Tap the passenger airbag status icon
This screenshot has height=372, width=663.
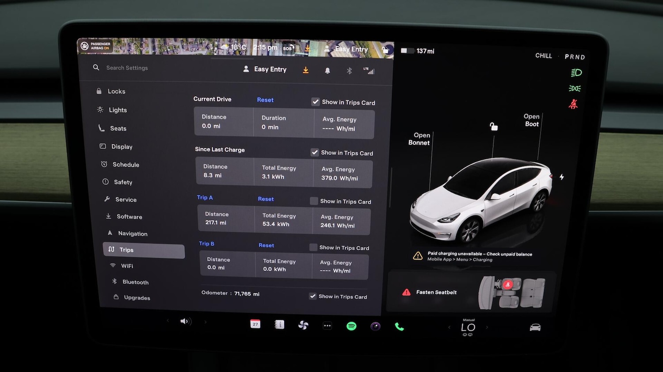95,46
